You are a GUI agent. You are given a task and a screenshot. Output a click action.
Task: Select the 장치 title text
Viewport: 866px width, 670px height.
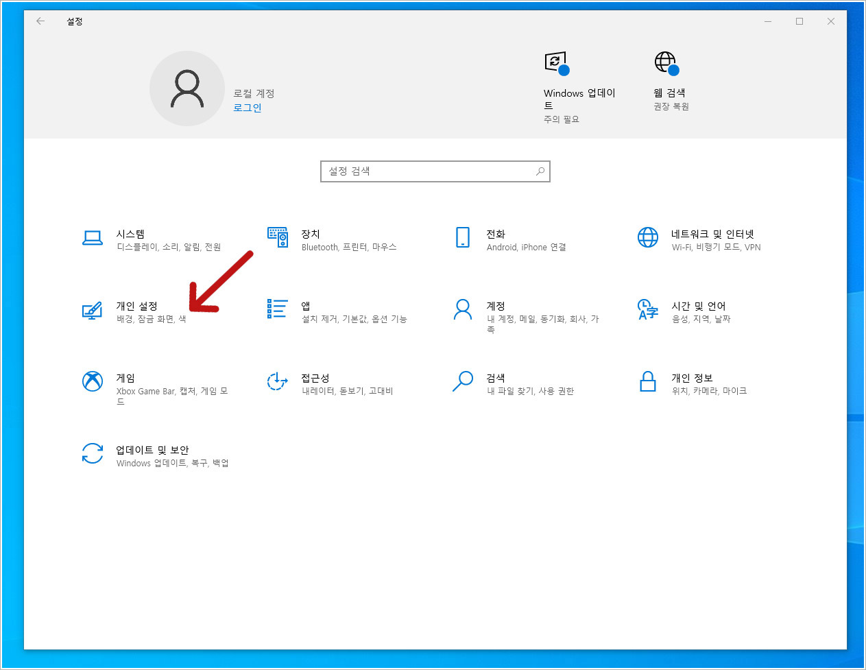point(311,234)
